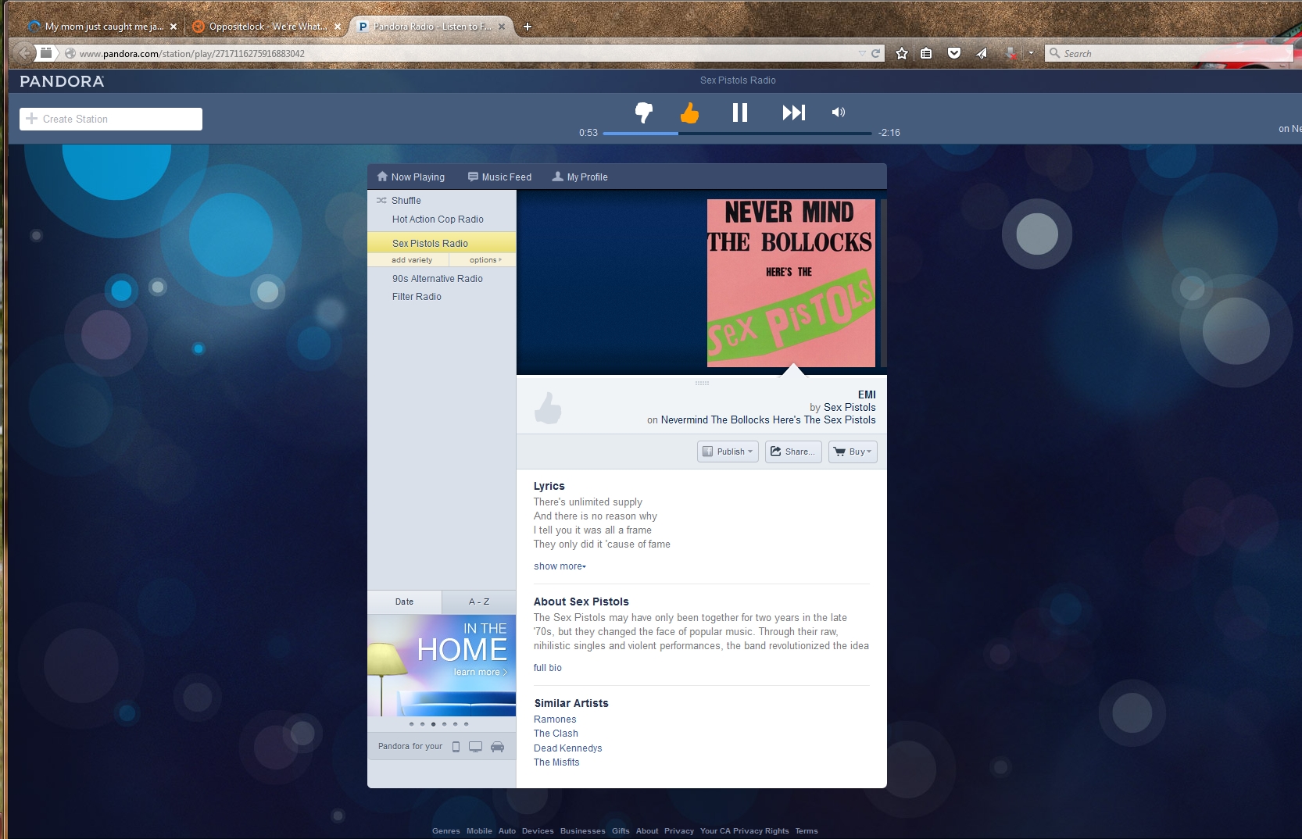The width and height of the screenshot is (1302, 839).
Task: Open the bookmarks list icon
Action: pyautogui.click(x=926, y=54)
